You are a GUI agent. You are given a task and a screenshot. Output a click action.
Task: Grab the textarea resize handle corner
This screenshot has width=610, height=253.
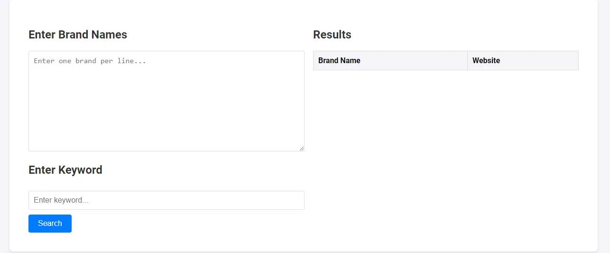301,149
